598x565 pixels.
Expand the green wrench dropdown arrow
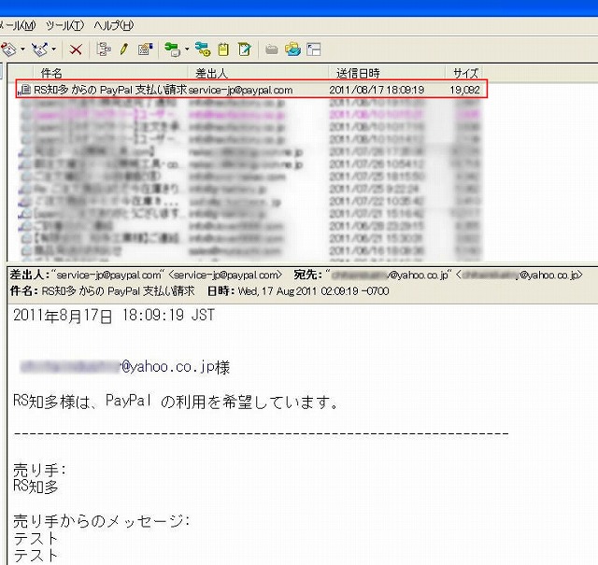point(187,49)
